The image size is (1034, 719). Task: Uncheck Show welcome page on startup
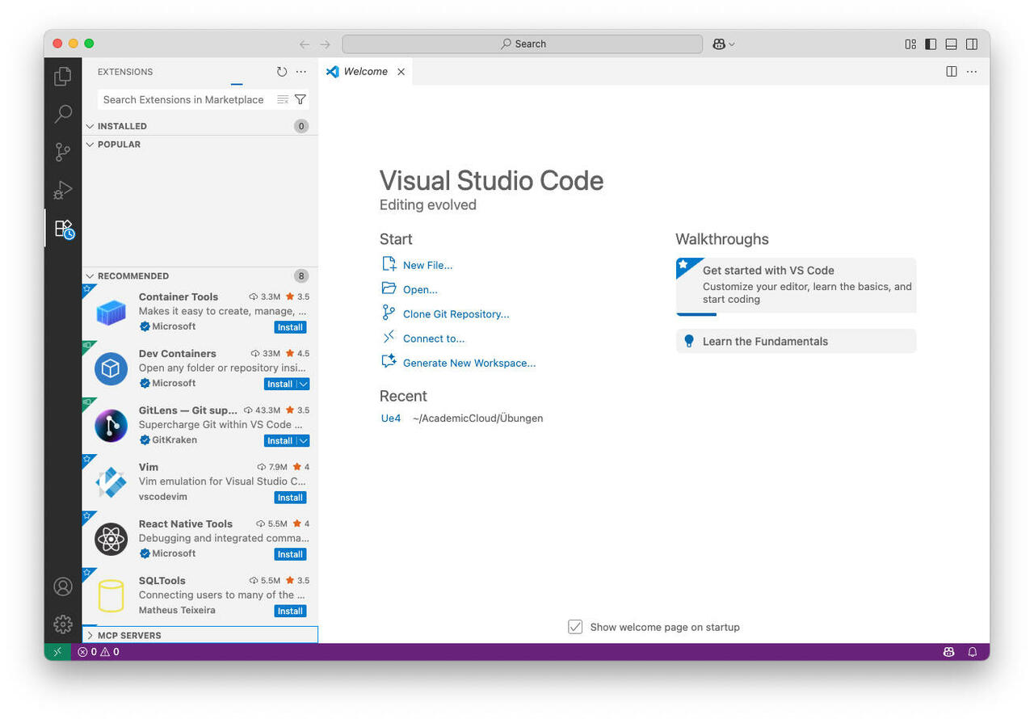pyautogui.click(x=575, y=627)
